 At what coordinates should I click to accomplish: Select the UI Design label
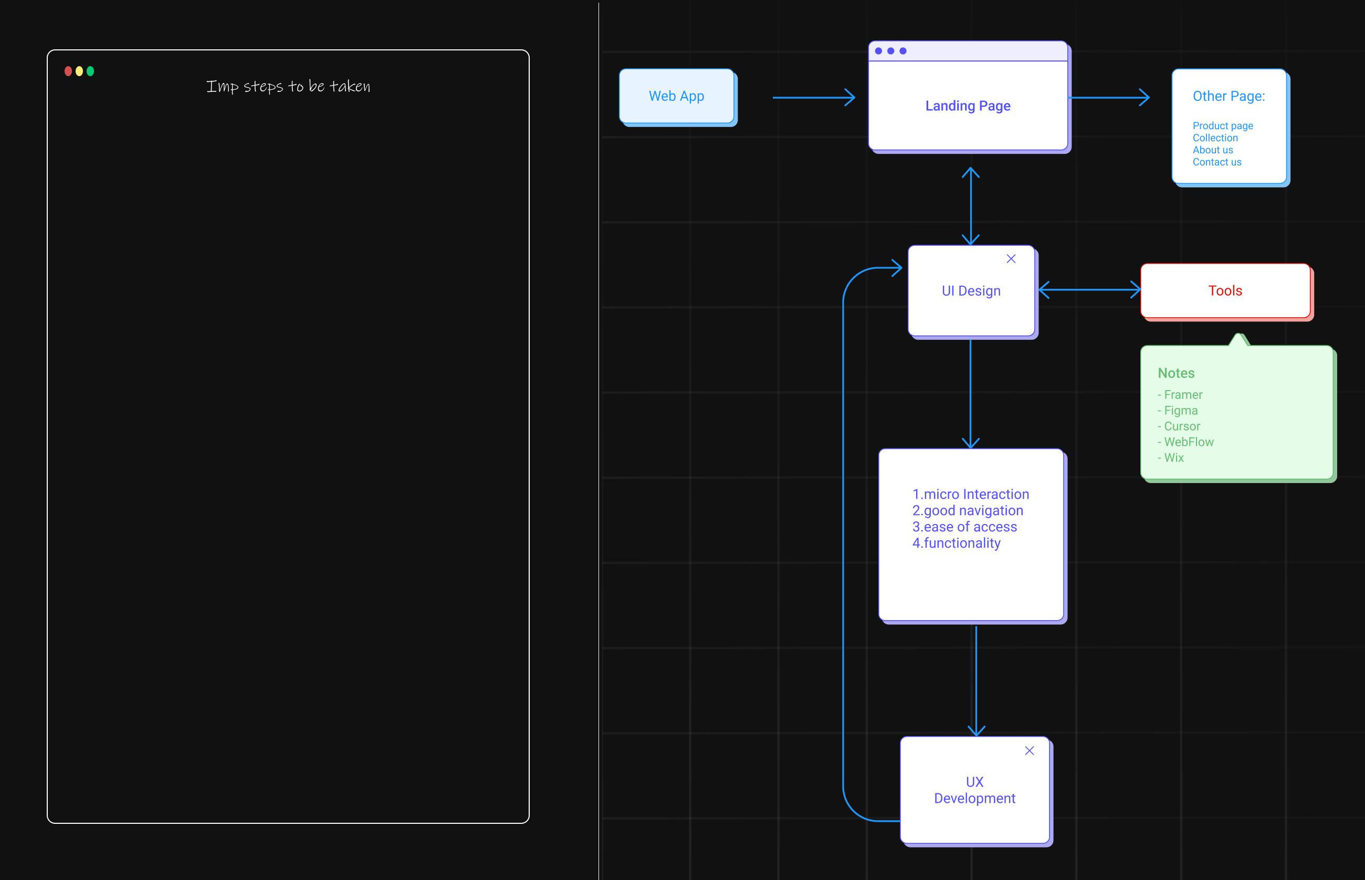pyautogui.click(x=971, y=291)
